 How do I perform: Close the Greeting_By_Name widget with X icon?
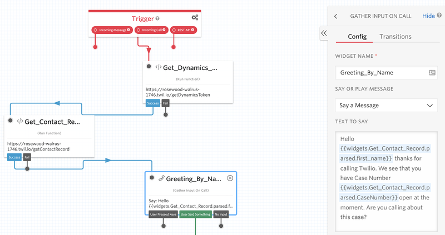[x=230, y=178]
